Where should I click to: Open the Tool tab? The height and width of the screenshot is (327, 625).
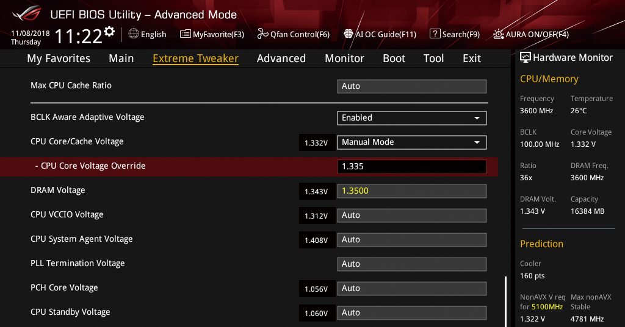click(x=434, y=58)
